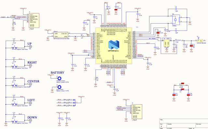
Task: Select the RIGHT test point pad
Action: pos(30,65)
